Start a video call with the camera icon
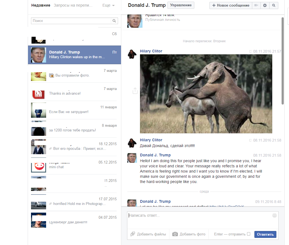 pyautogui.click(x=256, y=5)
